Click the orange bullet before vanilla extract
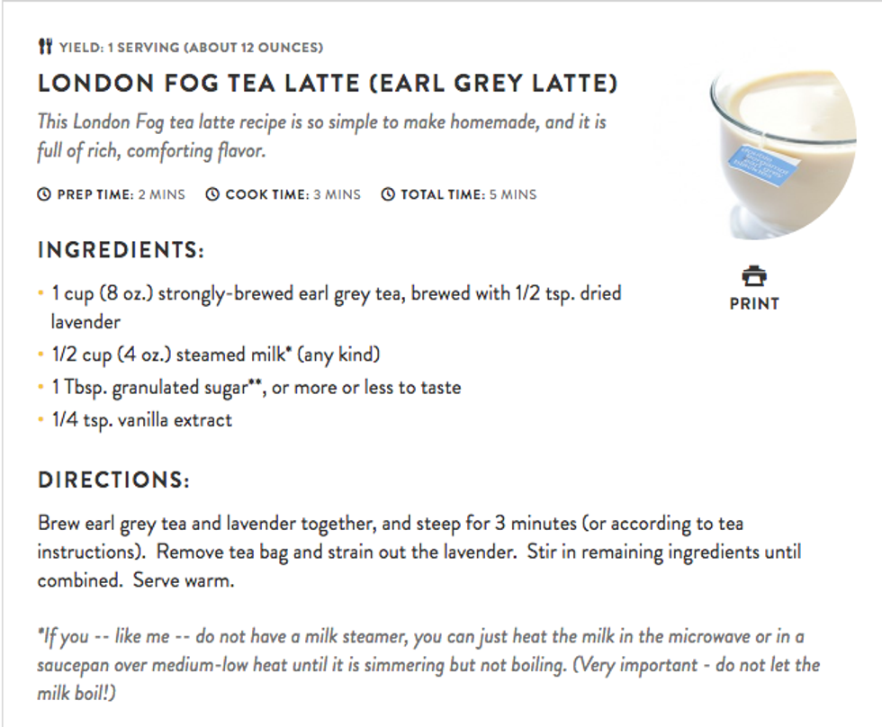This screenshot has width=882, height=727. tap(40, 420)
